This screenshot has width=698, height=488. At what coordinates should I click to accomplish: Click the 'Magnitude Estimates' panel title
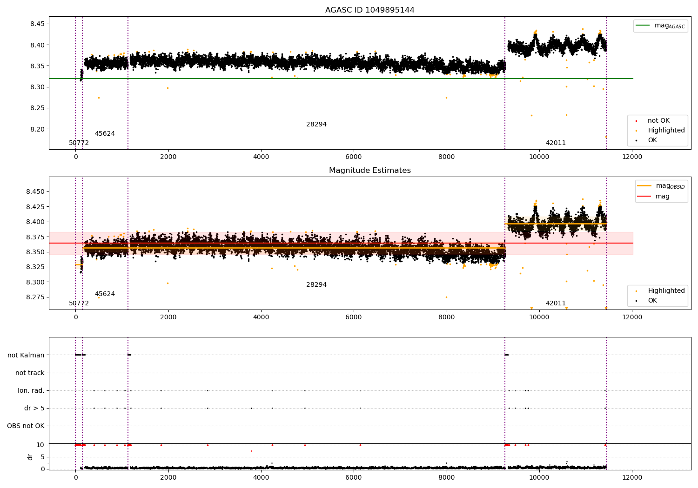369,171
